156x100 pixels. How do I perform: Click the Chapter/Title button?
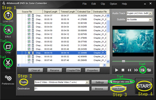[74, 70]
